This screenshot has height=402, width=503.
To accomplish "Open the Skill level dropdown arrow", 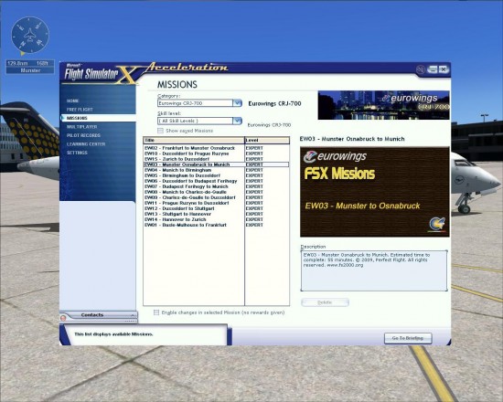I will (237, 121).
